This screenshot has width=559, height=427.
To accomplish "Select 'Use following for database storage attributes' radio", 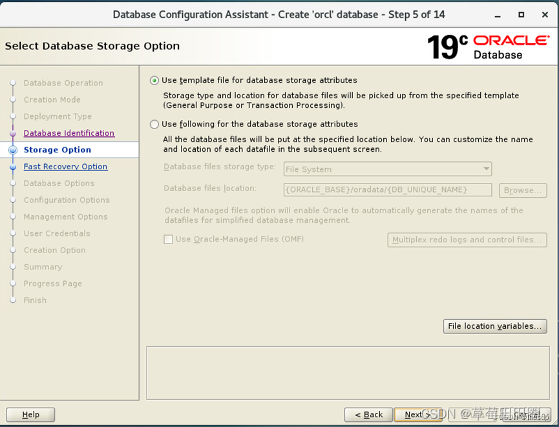I will (154, 125).
